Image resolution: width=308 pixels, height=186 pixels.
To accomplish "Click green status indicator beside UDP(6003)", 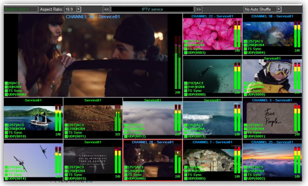I will pos(186,53).
